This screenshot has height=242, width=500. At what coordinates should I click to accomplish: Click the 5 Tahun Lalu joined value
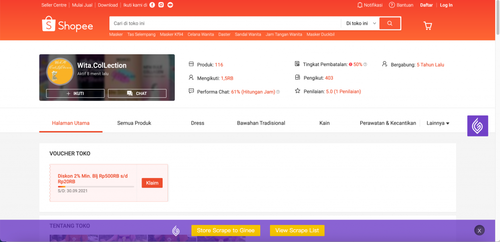point(431,65)
